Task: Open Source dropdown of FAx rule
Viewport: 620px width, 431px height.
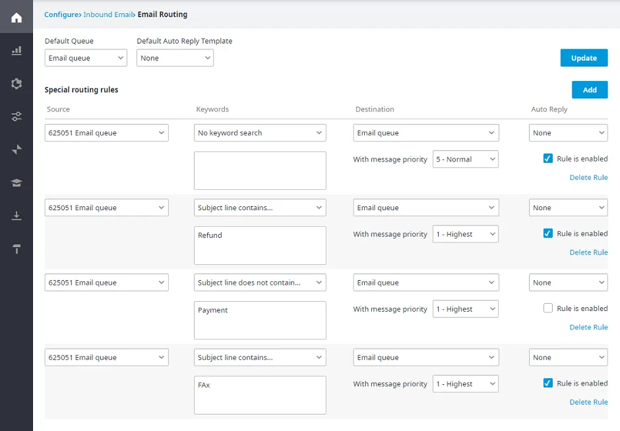Action: pyautogui.click(x=106, y=358)
